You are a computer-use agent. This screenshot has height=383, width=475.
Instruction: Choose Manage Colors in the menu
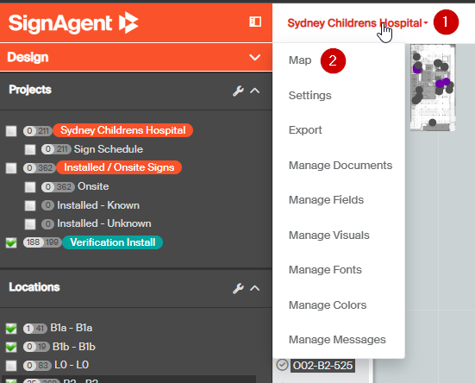click(328, 305)
